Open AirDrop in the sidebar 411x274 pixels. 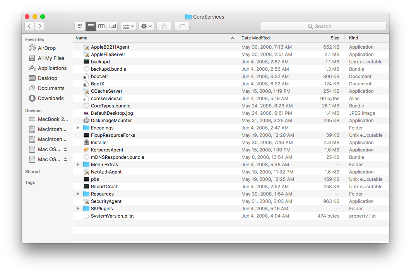47,48
